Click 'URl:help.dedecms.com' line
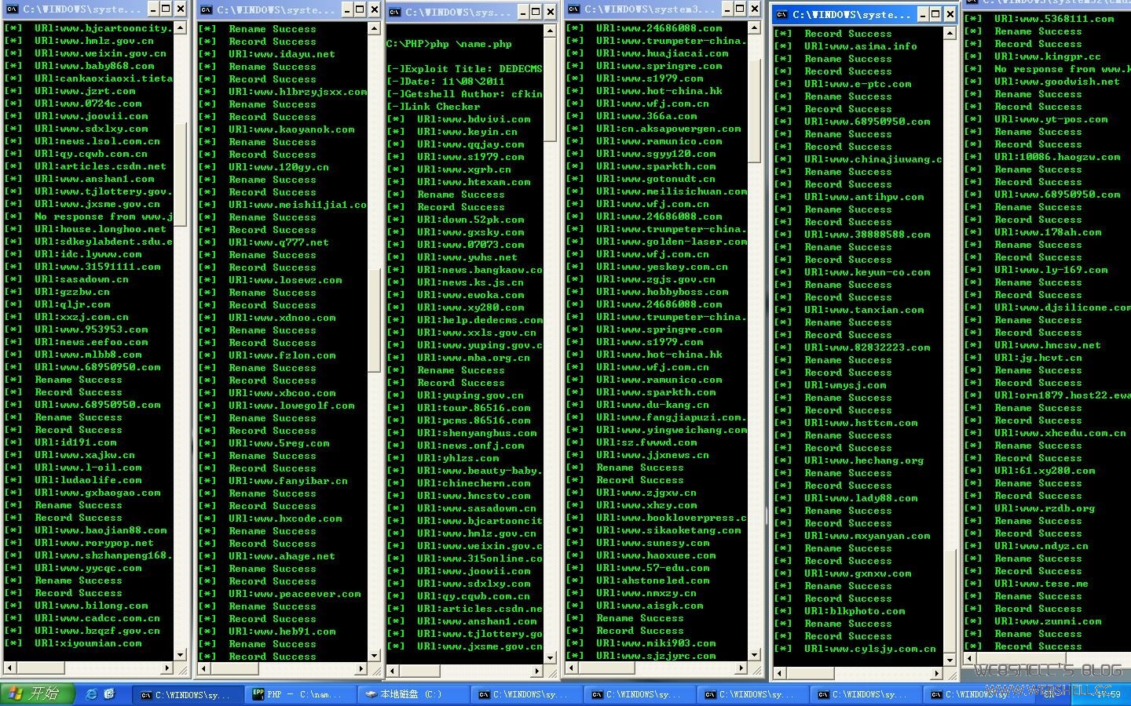This screenshot has width=1131, height=706. 480,320
